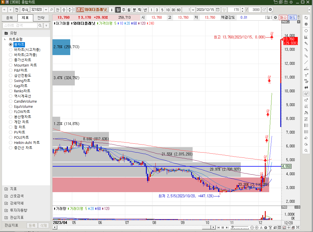Click the fullscreen frame icon at bottom right
This screenshot has width=313, height=232.
tap(298, 228)
